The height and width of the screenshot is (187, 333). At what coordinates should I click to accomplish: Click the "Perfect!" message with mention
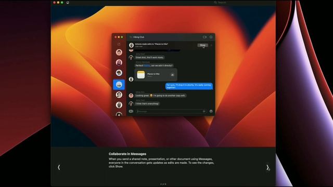tap(154, 65)
